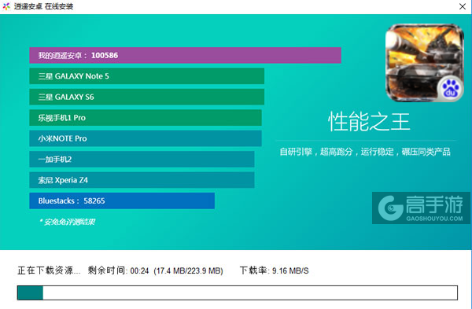Click the 17.4 MB/223.9 MB size text
Screen dimensions: 472x309
point(189,270)
